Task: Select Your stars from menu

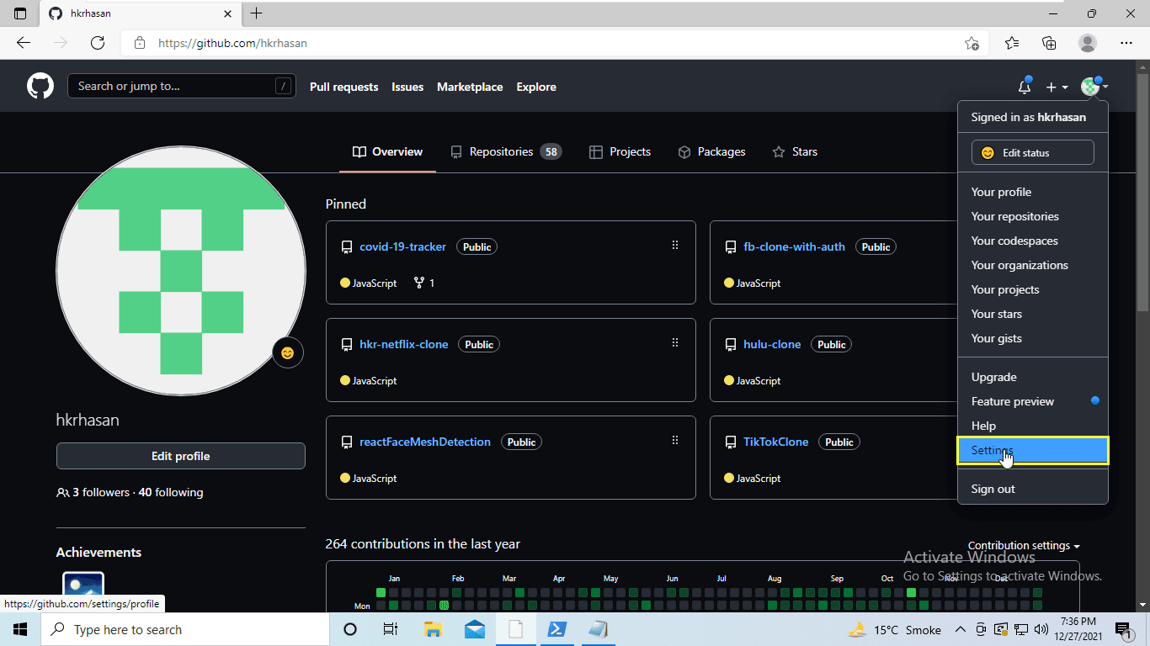Action: click(x=1033, y=314)
